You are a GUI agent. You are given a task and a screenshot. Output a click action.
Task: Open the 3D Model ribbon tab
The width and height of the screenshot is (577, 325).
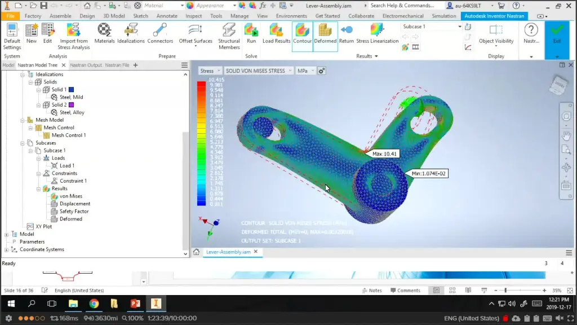click(x=114, y=16)
